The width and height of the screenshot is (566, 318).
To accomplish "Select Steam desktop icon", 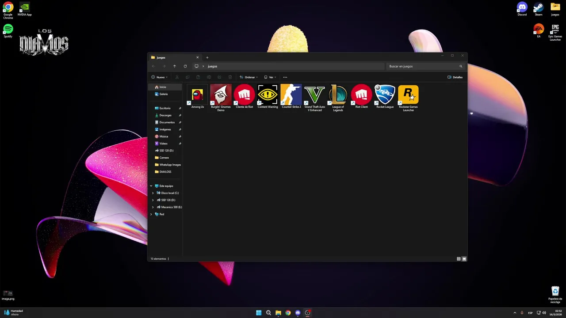I will pos(539,9).
